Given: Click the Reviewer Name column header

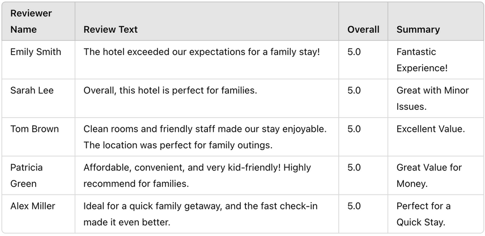Looking at the screenshot, I should tap(39, 22).
